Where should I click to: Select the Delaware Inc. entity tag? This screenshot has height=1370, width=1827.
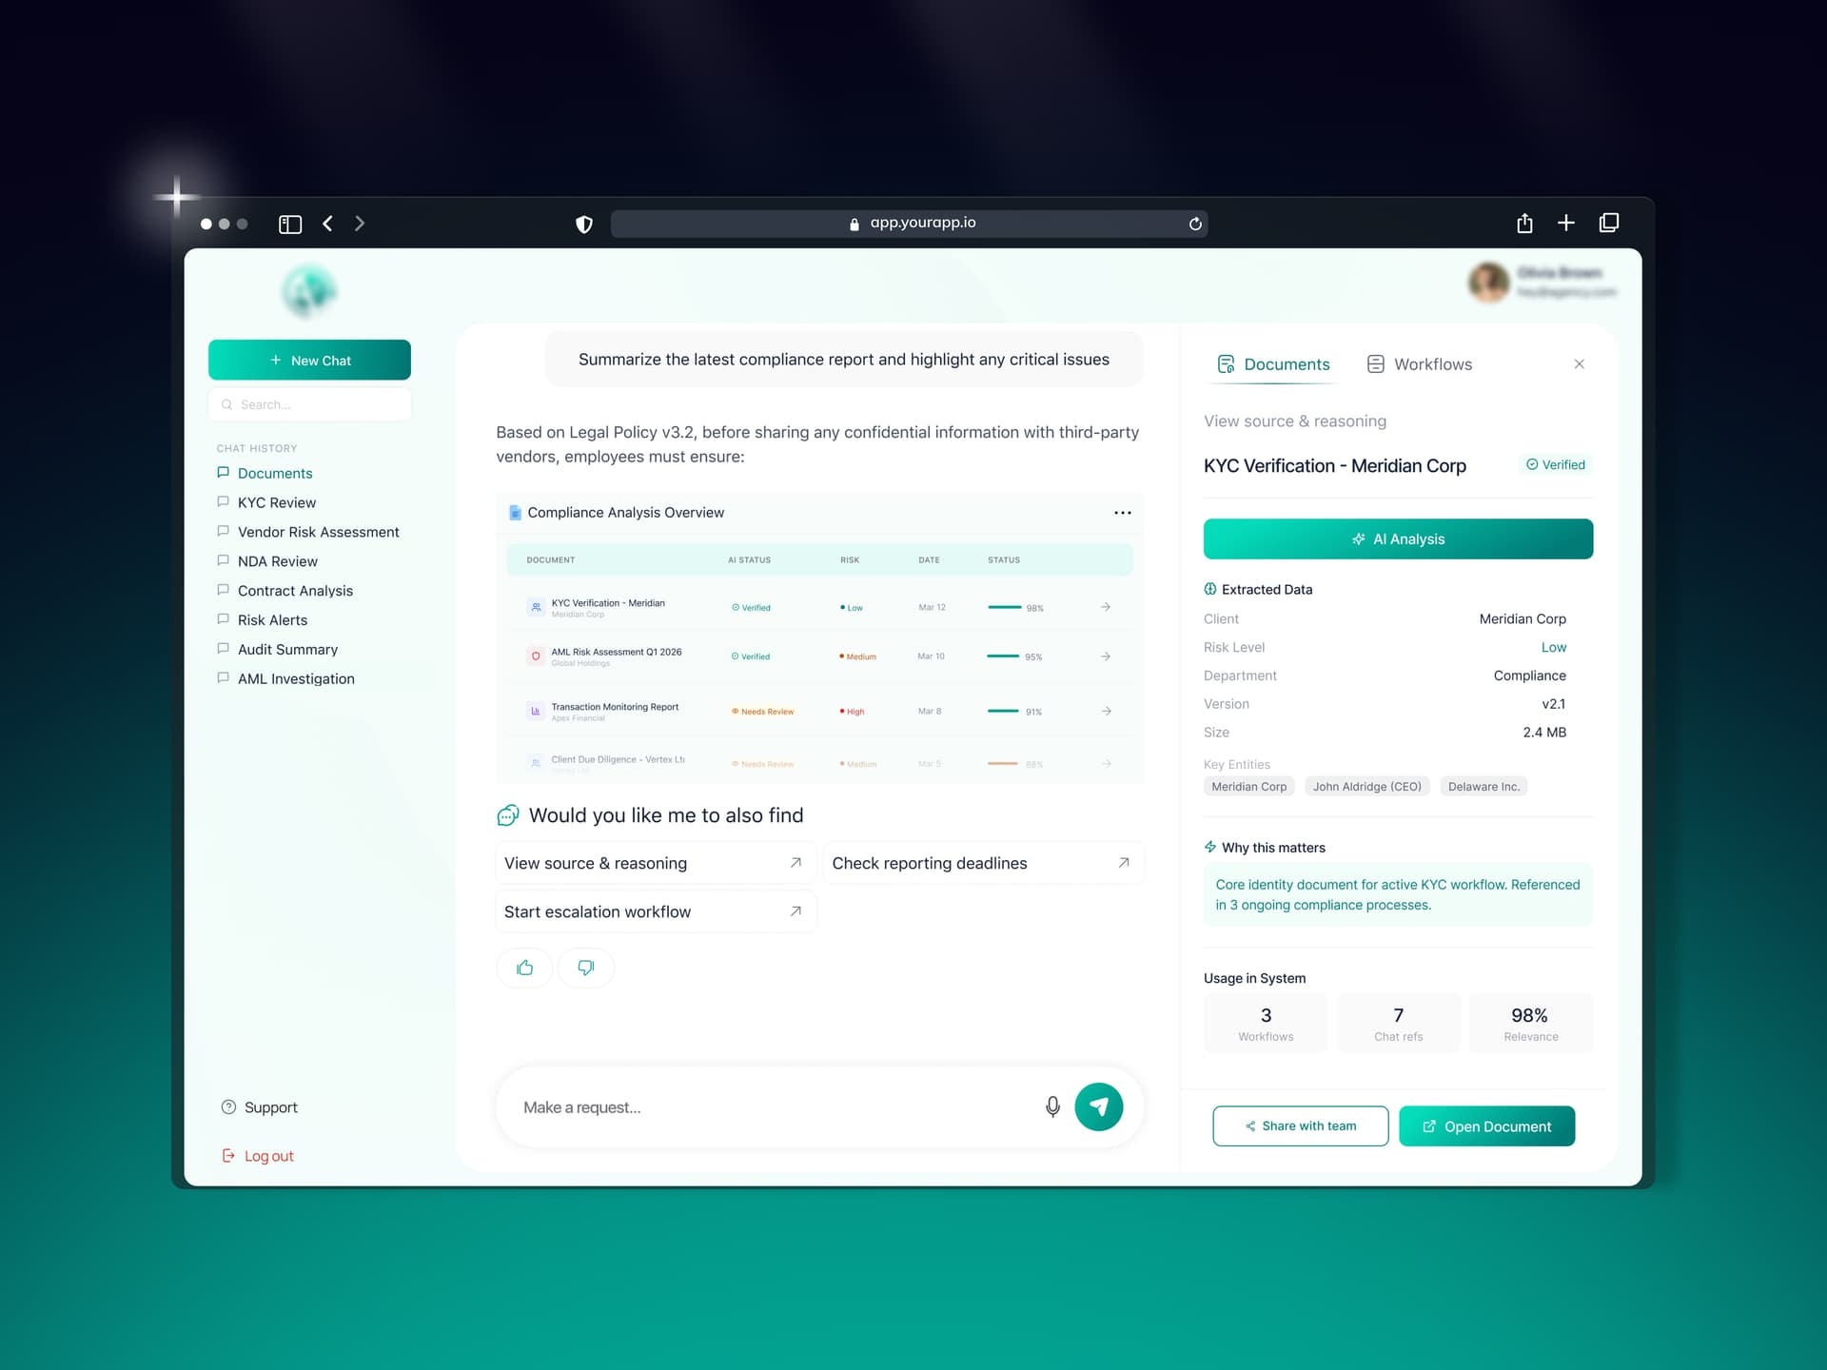point(1483,787)
